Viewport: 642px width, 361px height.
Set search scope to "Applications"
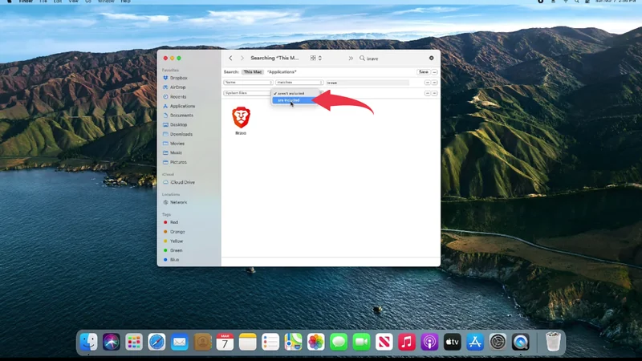[x=282, y=72]
